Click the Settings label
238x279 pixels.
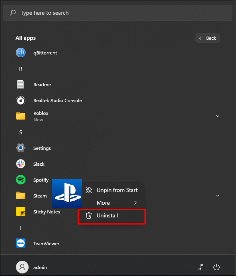tap(43, 149)
